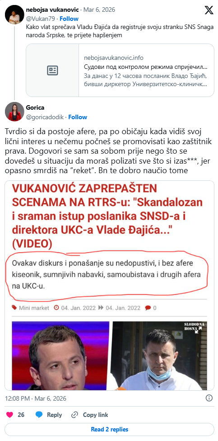Open the Read 2 replies button
This screenshot has height=441, width=218.
109,429
